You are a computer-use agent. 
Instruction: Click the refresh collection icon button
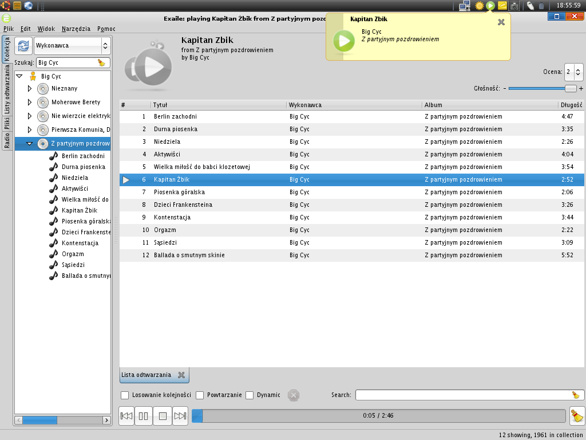23,46
